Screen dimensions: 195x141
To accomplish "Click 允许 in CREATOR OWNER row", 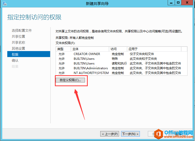I will (62, 54).
